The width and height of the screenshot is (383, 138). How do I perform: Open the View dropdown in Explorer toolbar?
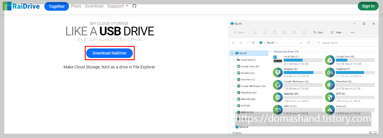tap(337, 32)
